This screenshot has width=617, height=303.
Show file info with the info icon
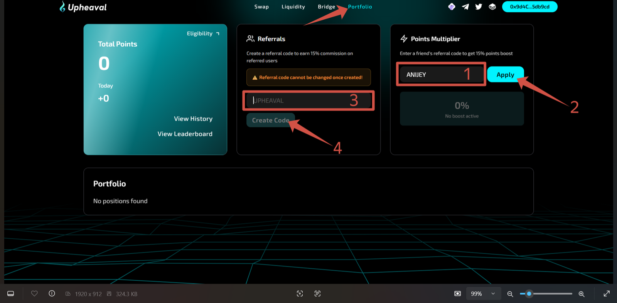click(52, 294)
